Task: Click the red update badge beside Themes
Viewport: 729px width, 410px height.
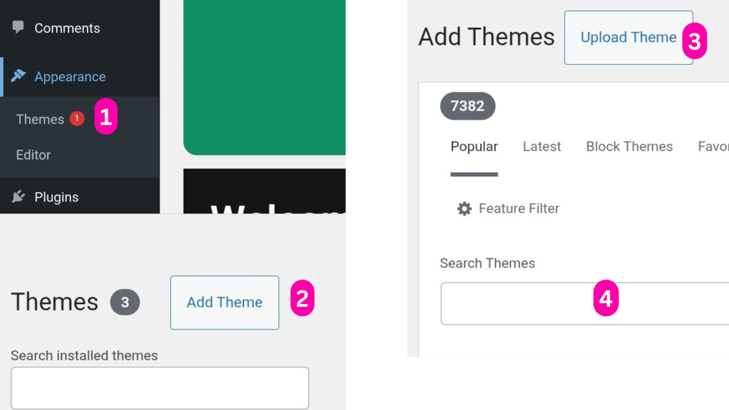Action: coord(77,119)
